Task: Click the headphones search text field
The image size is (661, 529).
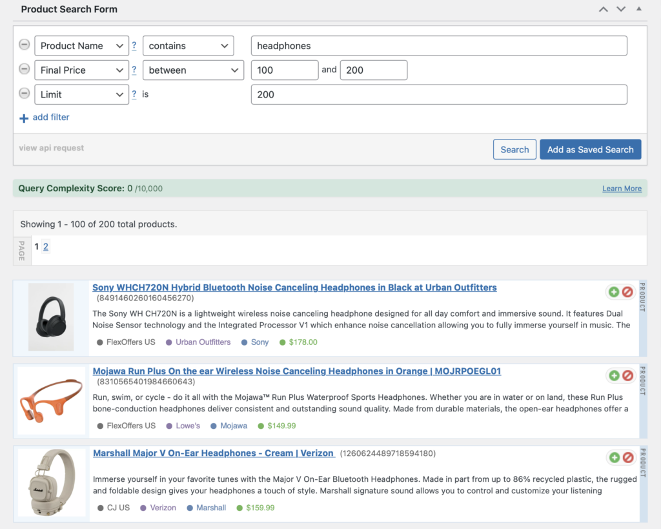Action: [439, 46]
